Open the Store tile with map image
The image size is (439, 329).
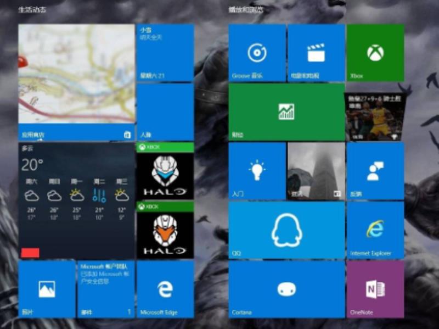[76, 82]
